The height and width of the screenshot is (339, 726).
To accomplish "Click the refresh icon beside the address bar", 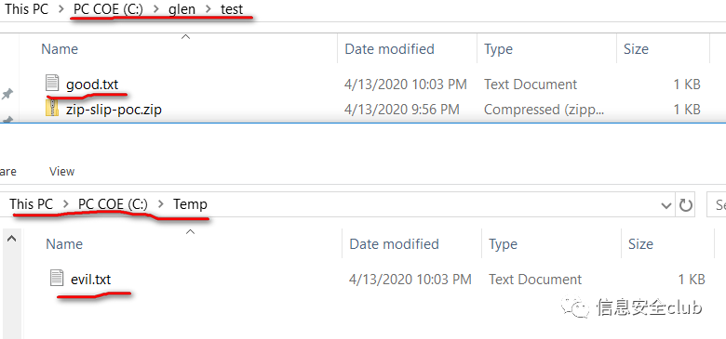I will pos(686,204).
